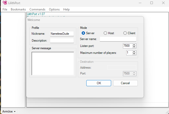The height and width of the screenshot is (114, 169).
Task: Click the LilithPort app icon in title bar
Action: coord(5,3)
